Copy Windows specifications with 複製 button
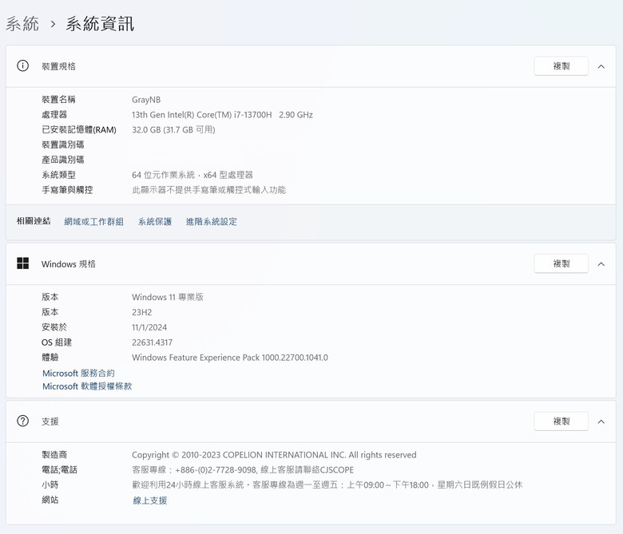This screenshot has height=534, width=623. point(561,263)
